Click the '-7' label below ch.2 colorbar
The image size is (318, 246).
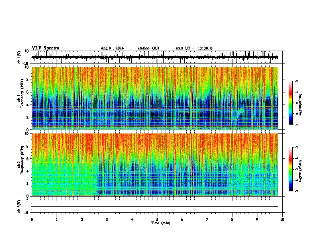coord(296,191)
